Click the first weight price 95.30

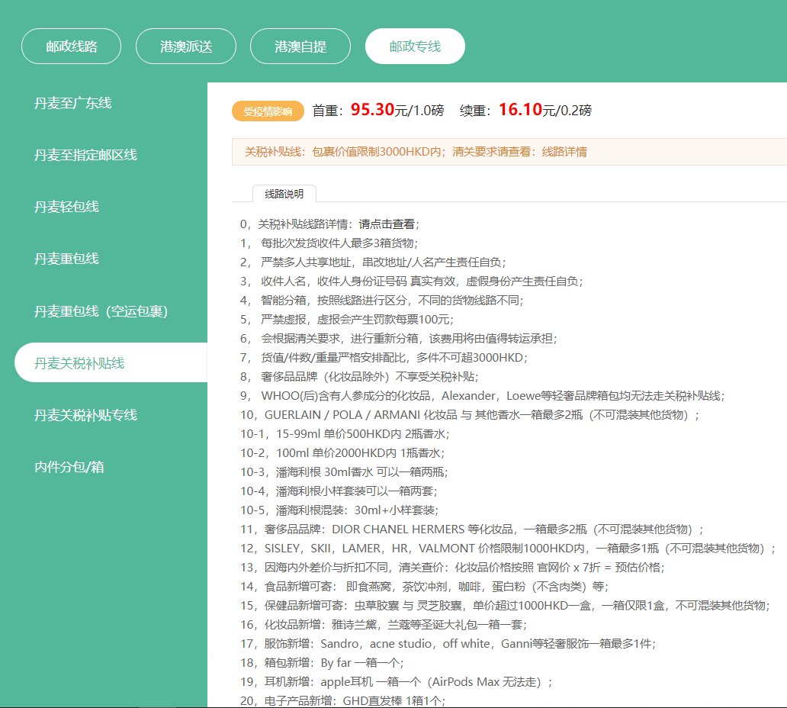tap(372, 109)
